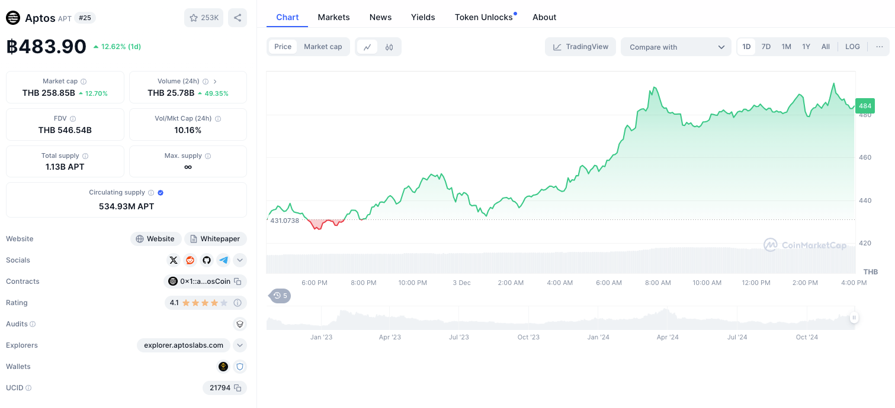This screenshot has width=895, height=408.
Task: Open the Token Unlocks tab
Action: click(485, 17)
